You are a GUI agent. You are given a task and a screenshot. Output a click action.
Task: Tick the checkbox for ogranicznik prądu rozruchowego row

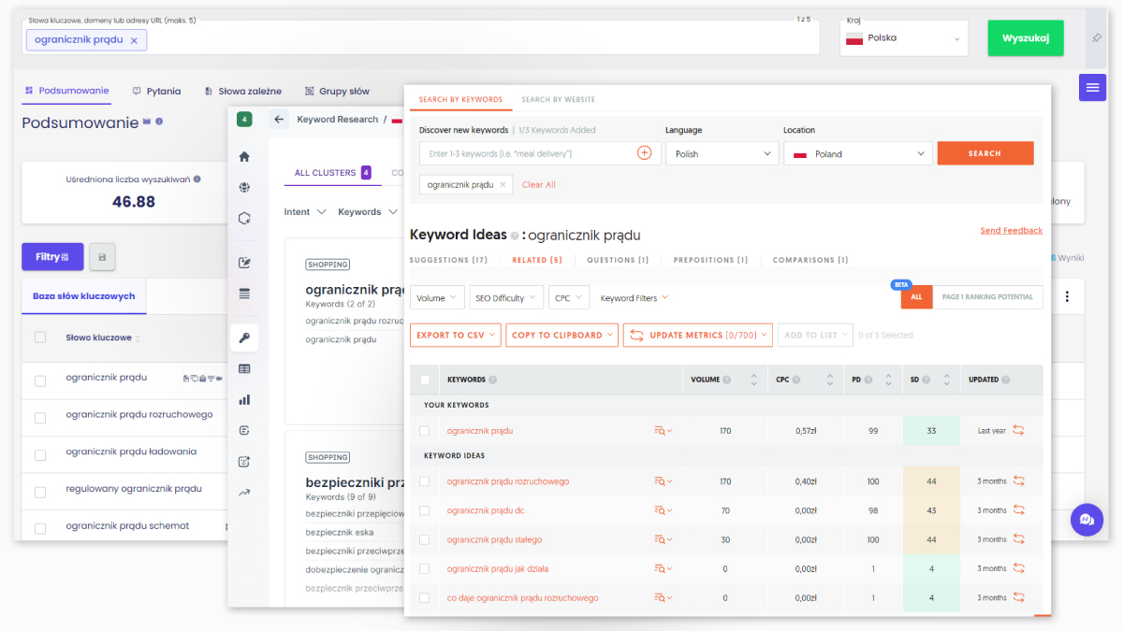tap(425, 481)
